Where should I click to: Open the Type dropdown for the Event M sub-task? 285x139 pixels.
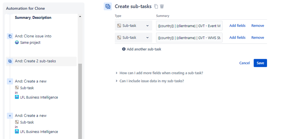(134, 26)
